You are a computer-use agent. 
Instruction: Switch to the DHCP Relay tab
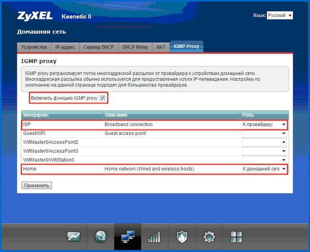point(135,47)
